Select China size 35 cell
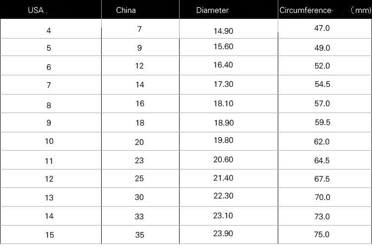 [139, 234]
